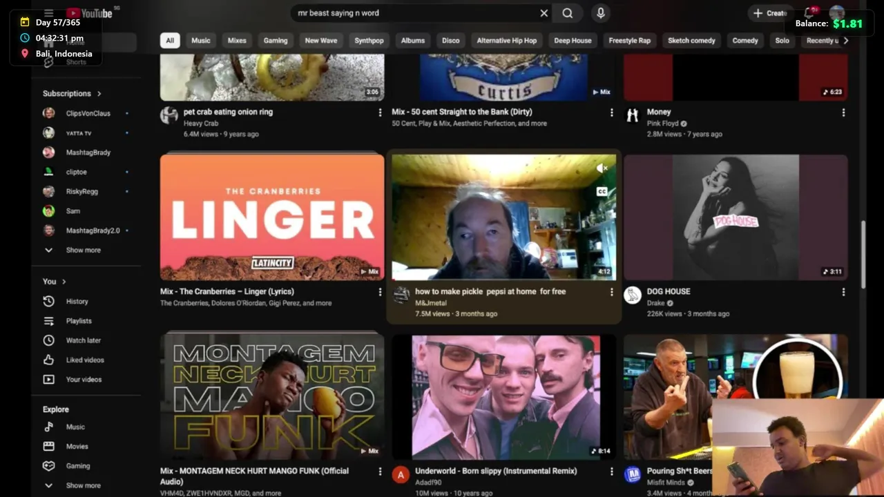Open options menu for Money video
This screenshot has height=497, width=884.
[x=843, y=113]
